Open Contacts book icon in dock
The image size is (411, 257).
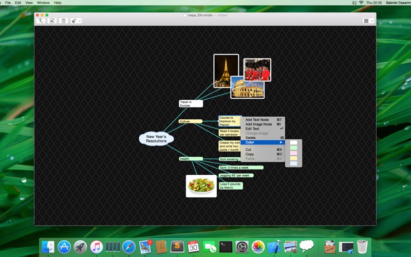point(161,247)
